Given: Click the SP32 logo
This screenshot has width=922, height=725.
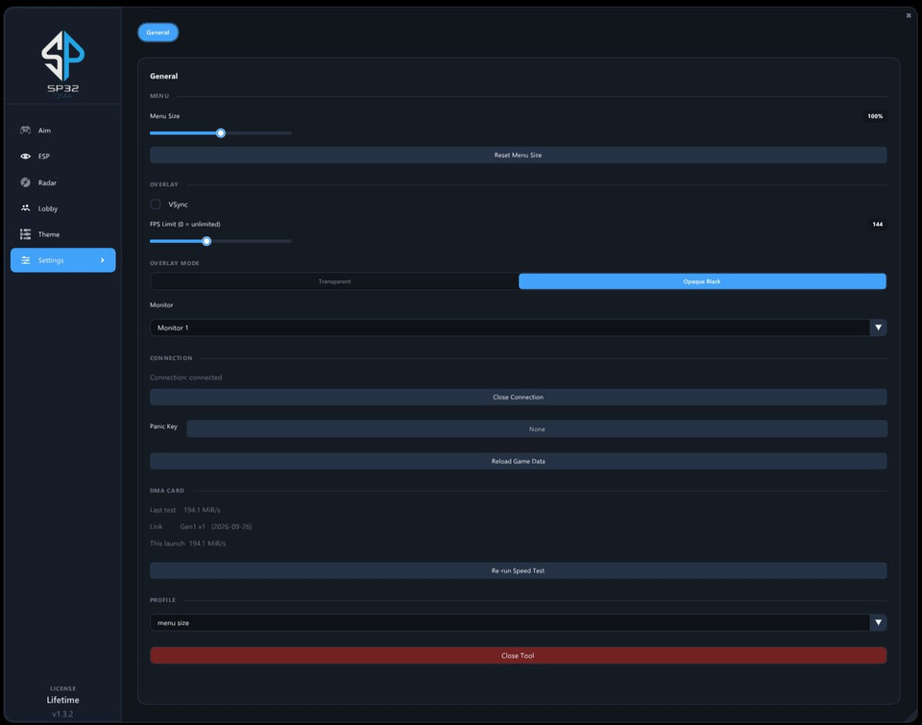Looking at the screenshot, I should 63,62.
